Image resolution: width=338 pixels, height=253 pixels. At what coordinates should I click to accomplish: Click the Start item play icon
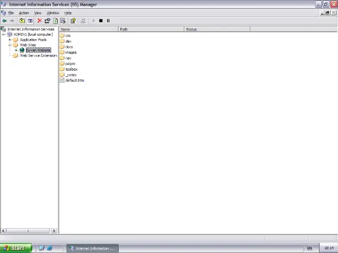[93, 21]
